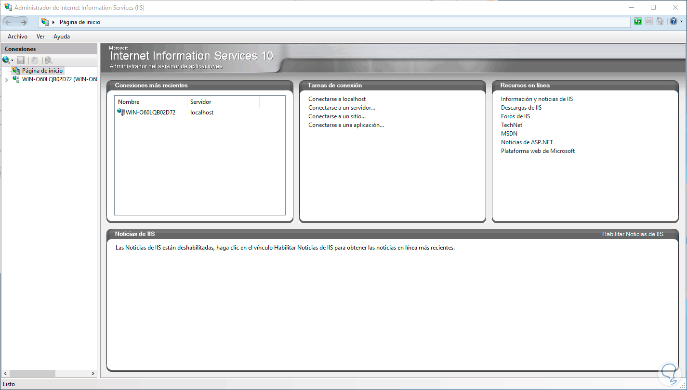Open the Ayuda menu
The height and width of the screenshot is (390, 687).
pyautogui.click(x=62, y=37)
